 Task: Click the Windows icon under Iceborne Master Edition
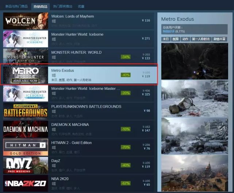coord(54,93)
